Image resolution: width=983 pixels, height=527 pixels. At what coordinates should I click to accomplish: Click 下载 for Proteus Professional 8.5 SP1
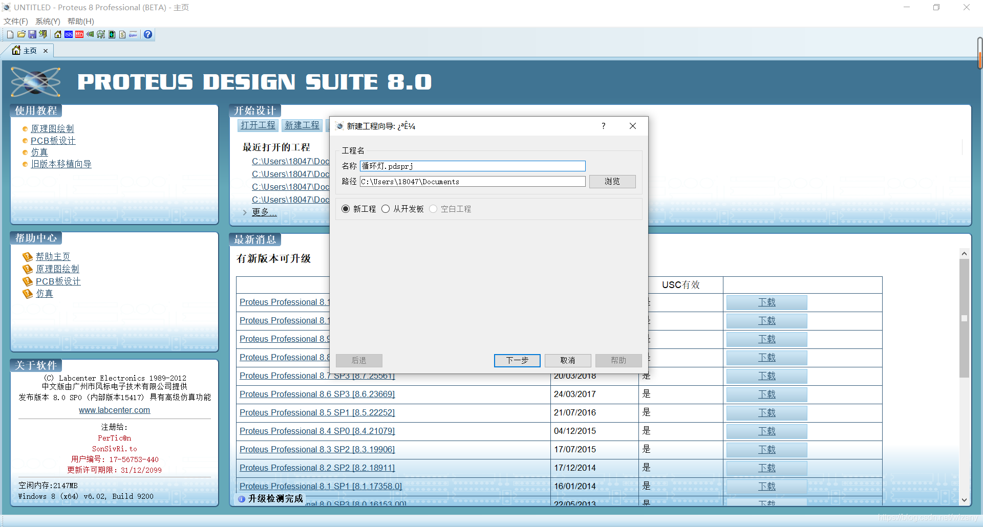766,413
